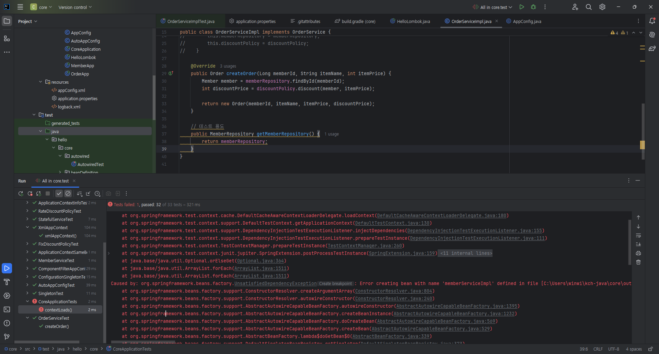Screen dimensions: 659x354
Task: Open the Structure tool window
Action: coord(7,38)
